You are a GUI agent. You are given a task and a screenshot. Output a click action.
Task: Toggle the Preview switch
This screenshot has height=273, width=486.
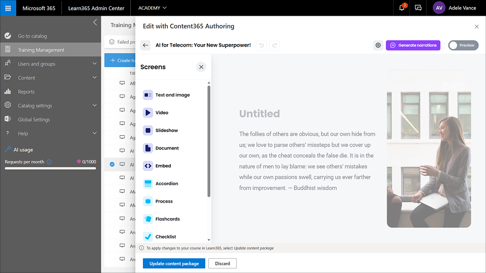click(463, 45)
